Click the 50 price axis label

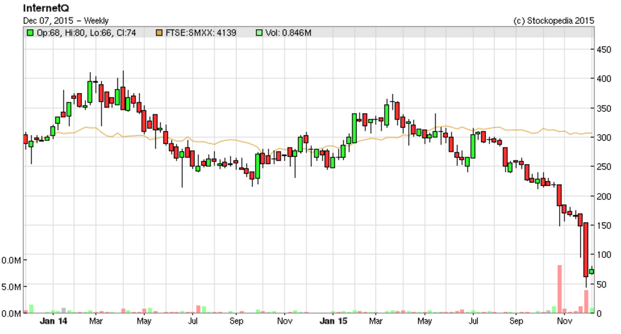tap(602, 284)
